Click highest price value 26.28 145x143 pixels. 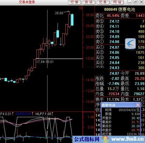(x=139, y=78)
